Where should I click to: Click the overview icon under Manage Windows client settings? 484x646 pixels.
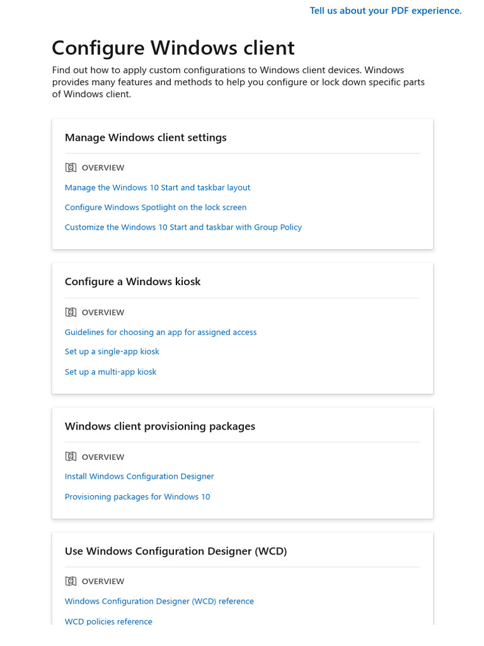(x=71, y=167)
